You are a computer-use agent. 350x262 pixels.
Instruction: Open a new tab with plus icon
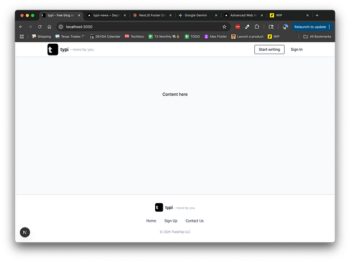point(317,15)
